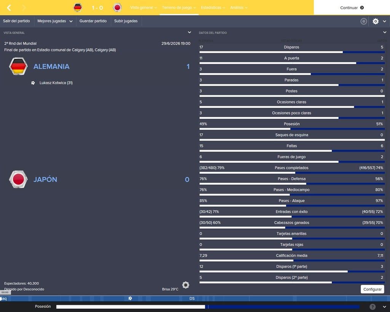The width and height of the screenshot is (390, 312).
Task: Click the Pases - Ataque stat label
Action: pos(291,201)
